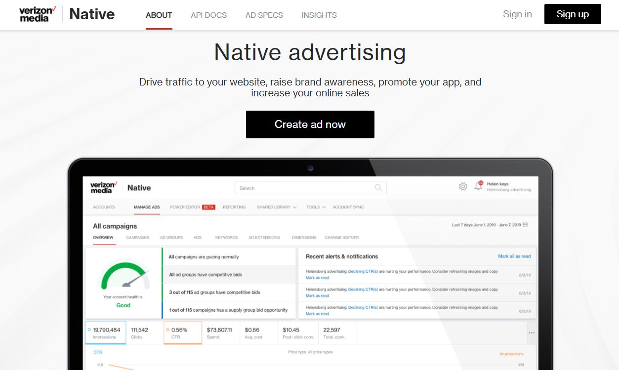The image size is (619, 370).
Task: Click the magnifier search icon in dashboard
Action: [x=378, y=188]
